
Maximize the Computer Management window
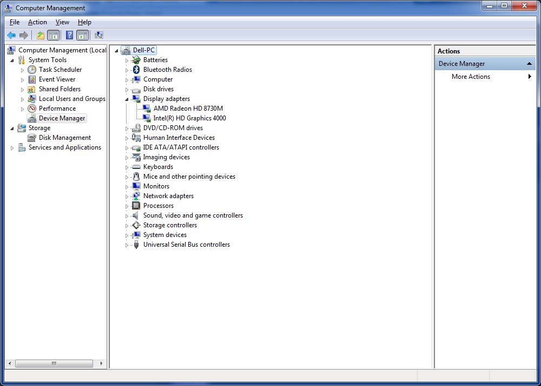click(x=504, y=5)
